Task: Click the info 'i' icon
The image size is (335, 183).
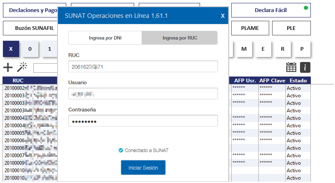Action: pos(305,67)
